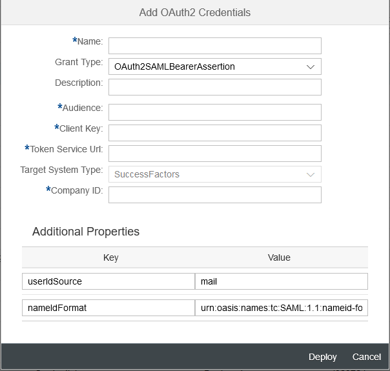Open the Grant Type dropdown arrow

coord(311,67)
